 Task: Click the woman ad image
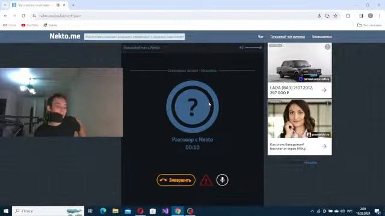[x=300, y=119]
